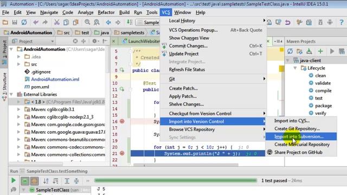Screen dimensions: 347x195
Task: Choose Create Git Repository option
Action: coord(301,129)
